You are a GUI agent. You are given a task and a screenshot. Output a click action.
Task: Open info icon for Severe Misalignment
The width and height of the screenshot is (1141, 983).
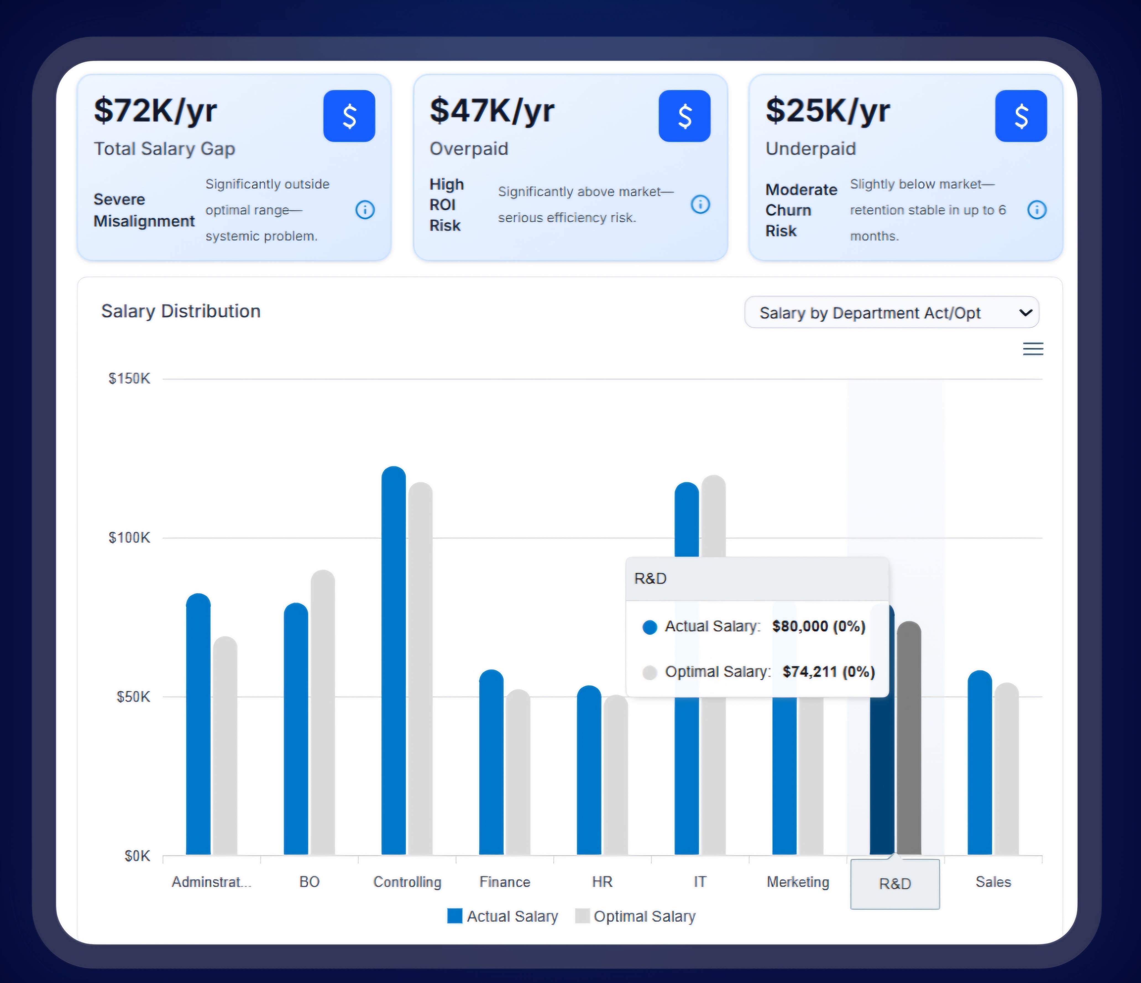tap(365, 210)
